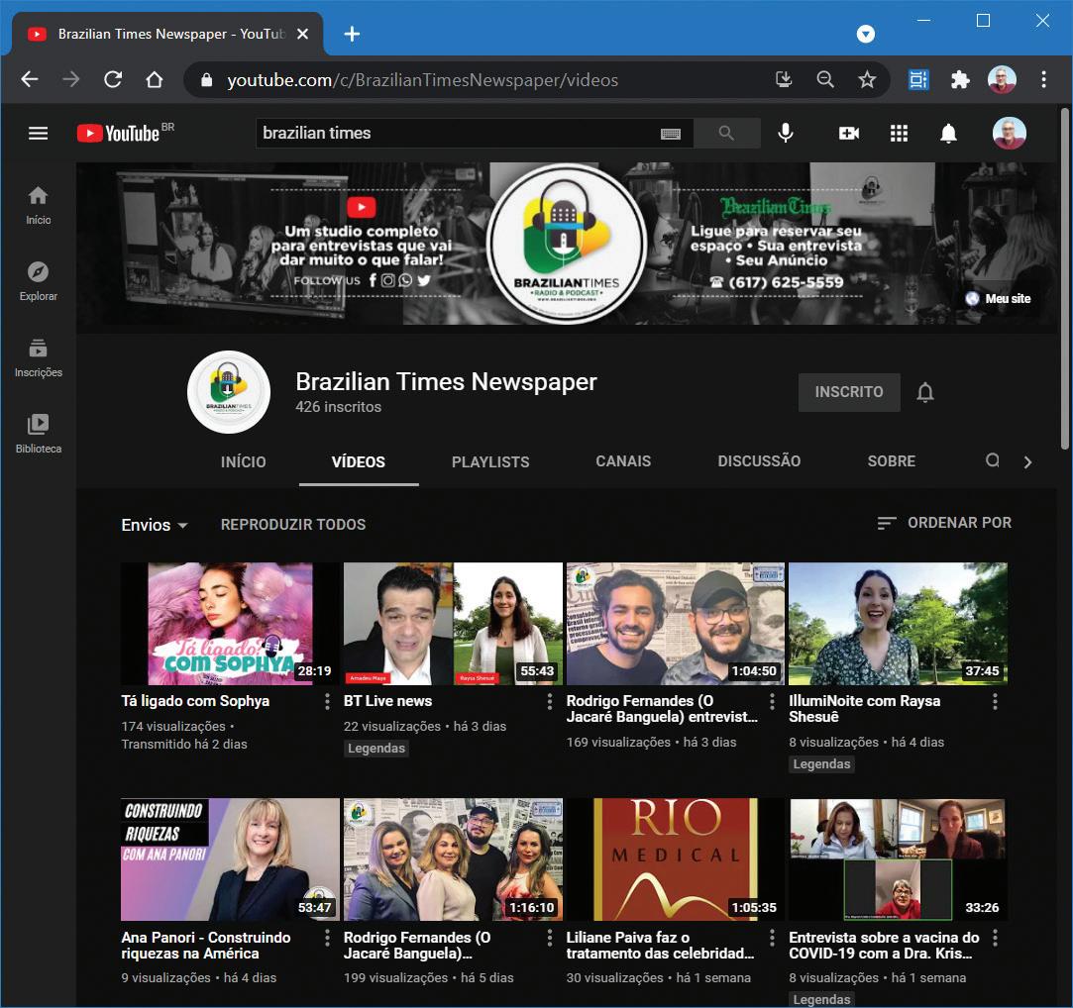The height and width of the screenshot is (1008, 1073).
Task: Expand the Envios dropdown
Action: click(x=155, y=525)
